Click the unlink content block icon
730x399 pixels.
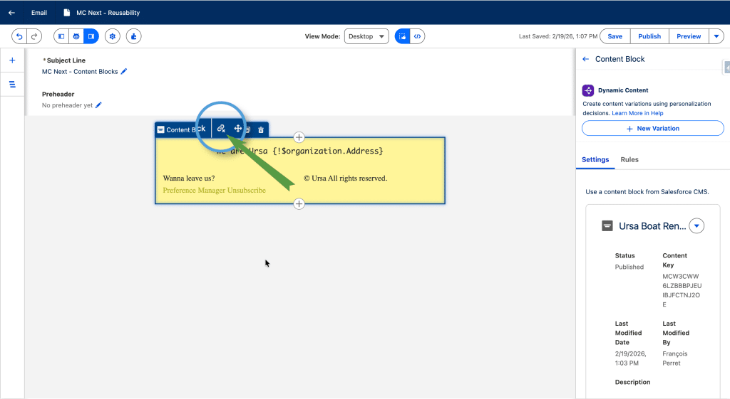click(221, 129)
